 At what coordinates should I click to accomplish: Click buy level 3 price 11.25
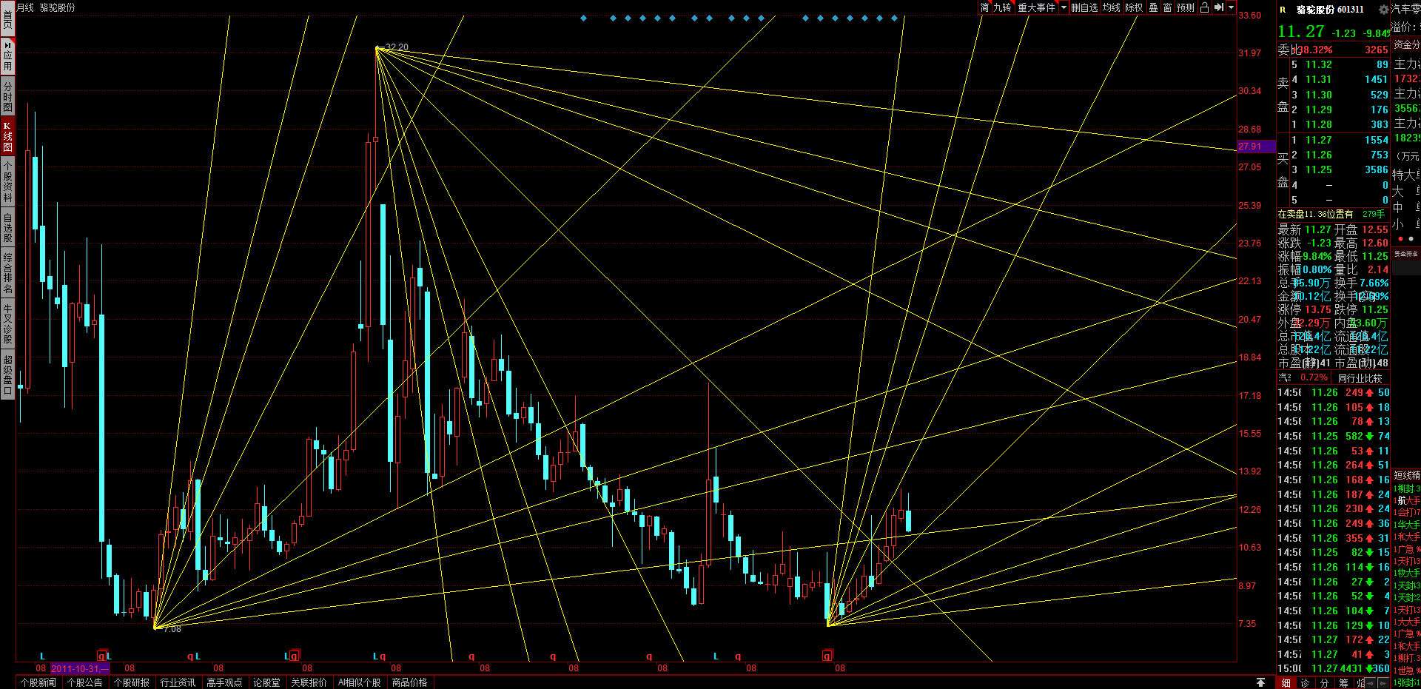click(1318, 169)
